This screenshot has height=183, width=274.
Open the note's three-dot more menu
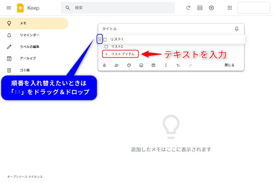pyautogui.click(x=166, y=65)
